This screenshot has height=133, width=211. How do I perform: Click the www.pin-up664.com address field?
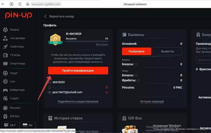point(46,4)
